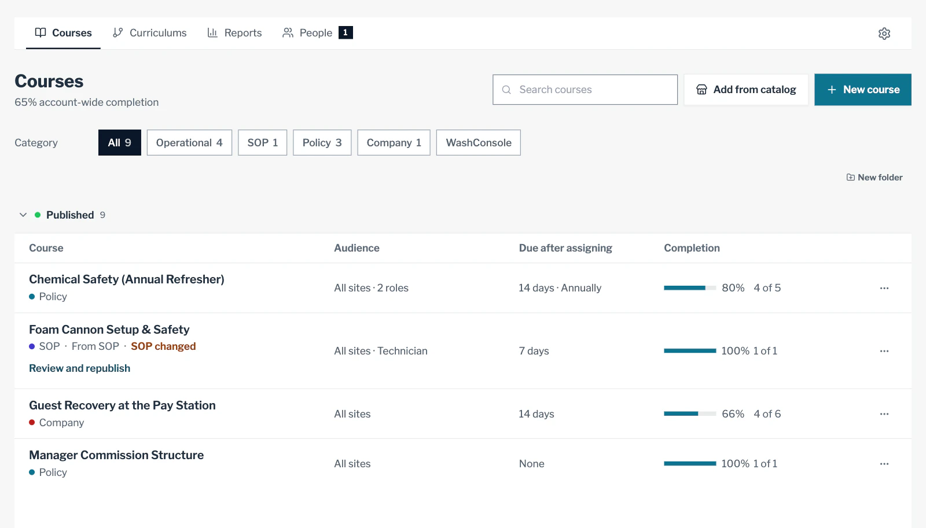The height and width of the screenshot is (528, 926).
Task: Open Guest Recovery at the Pay Station
Action: (122, 405)
